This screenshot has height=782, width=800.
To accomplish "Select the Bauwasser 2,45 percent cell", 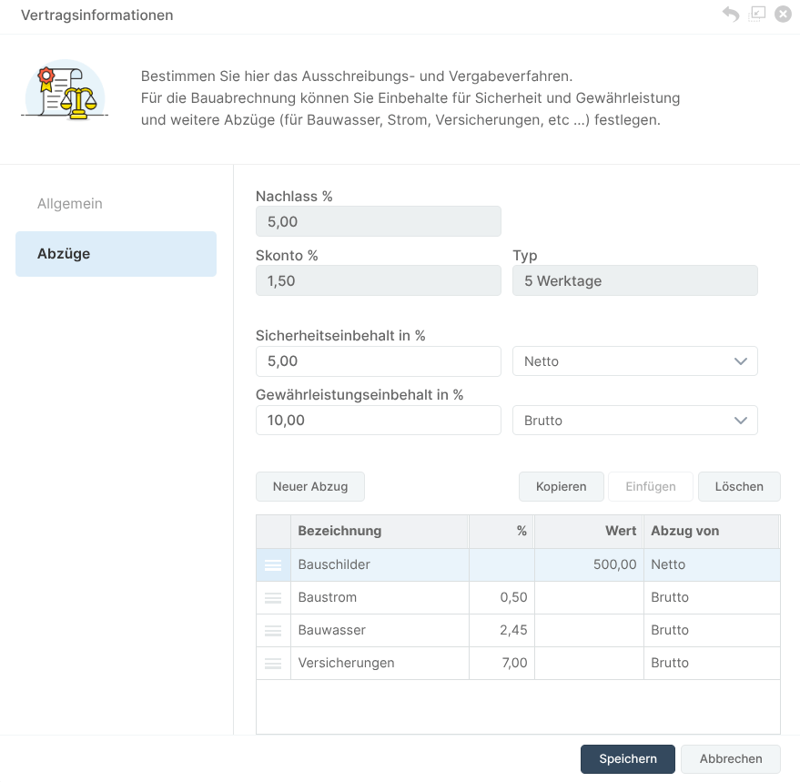I will [x=501, y=630].
